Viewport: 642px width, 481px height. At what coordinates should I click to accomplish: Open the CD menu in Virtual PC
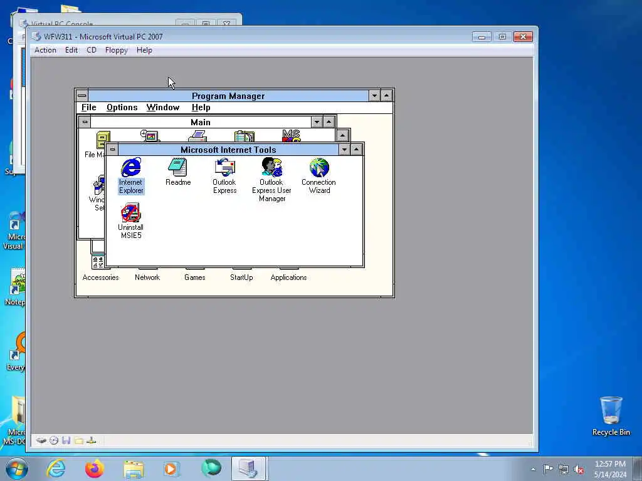click(x=92, y=50)
